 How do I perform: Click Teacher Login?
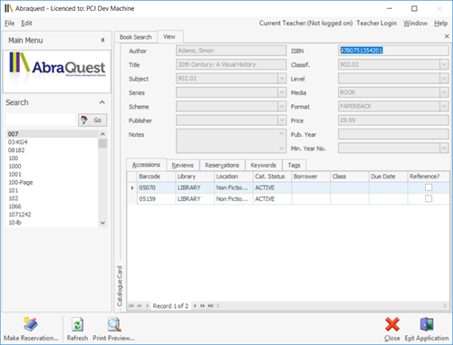click(x=376, y=23)
